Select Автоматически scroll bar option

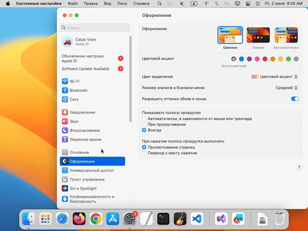tap(144, 119)
